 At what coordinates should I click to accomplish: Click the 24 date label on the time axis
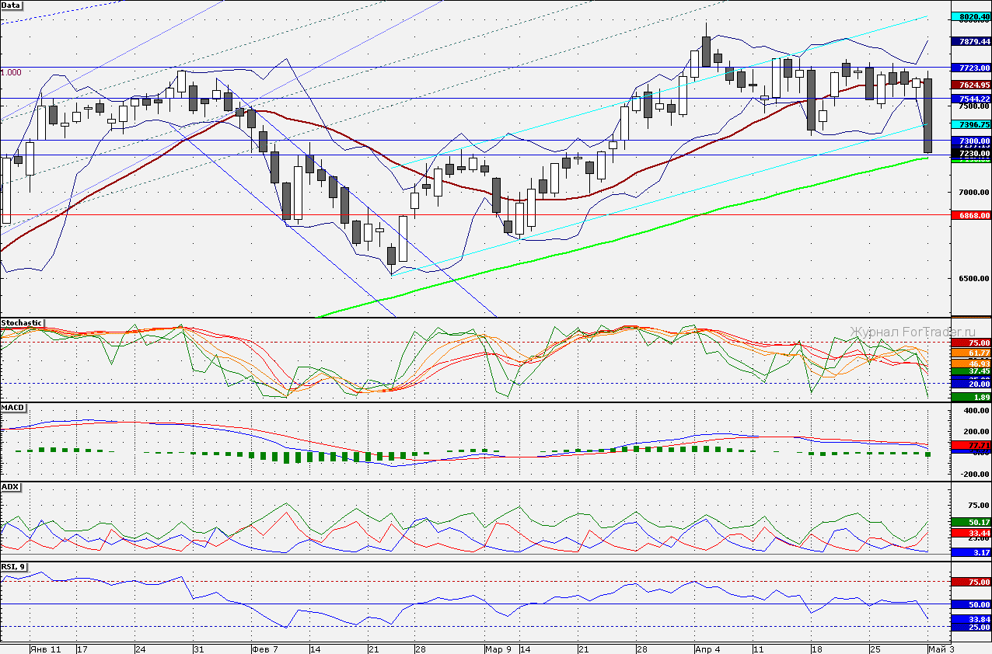point(141,649)
